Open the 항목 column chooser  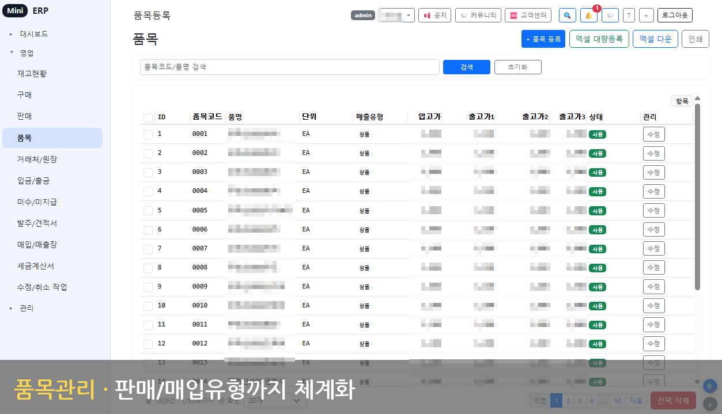682,101
